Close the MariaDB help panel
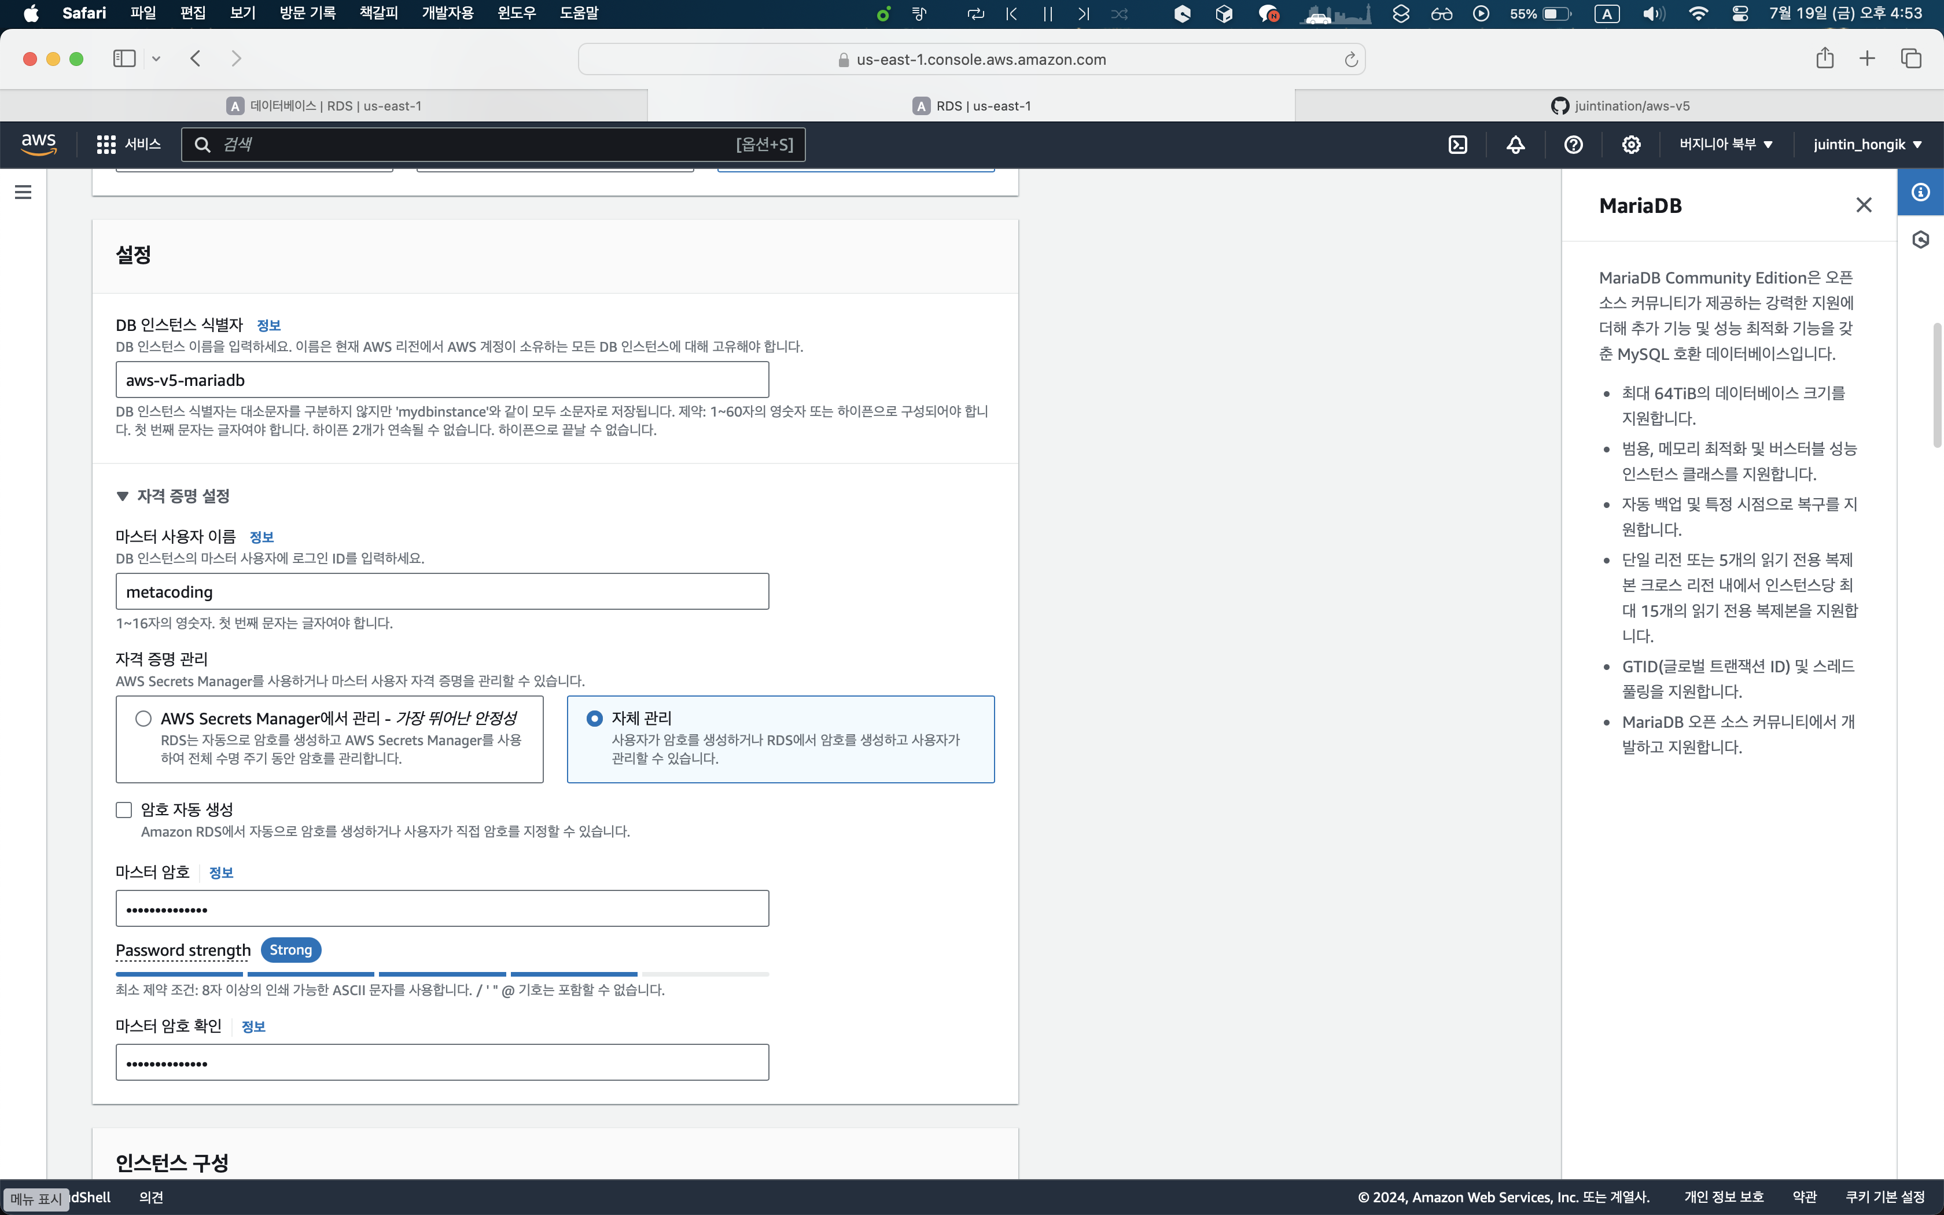Screen dimensions: 1944x1215 tap(1864, 205)
